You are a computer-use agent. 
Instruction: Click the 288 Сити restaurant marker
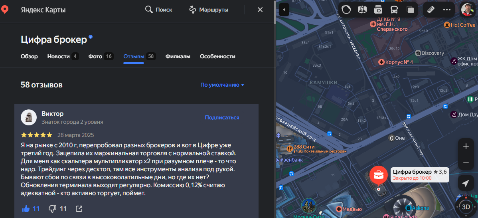click(x=290, y=149)
